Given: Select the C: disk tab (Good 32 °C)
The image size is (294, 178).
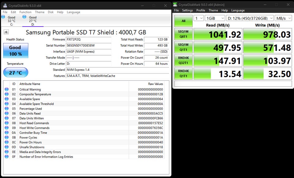Looking at the screenshot, I should pos(11,21).
